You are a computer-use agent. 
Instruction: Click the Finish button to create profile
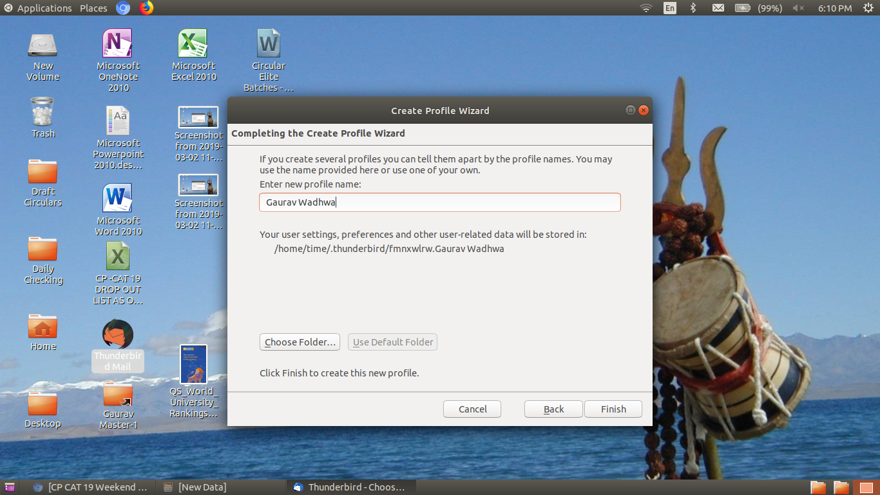tap(613, 409)
